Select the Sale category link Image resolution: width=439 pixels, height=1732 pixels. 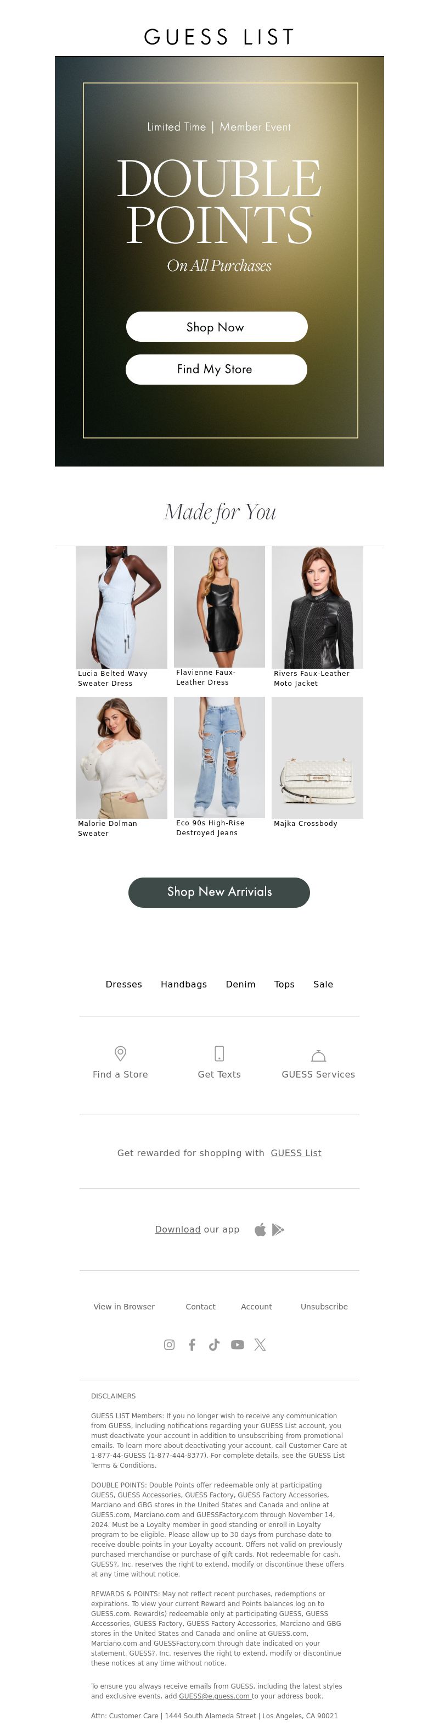tap(323, 984)
